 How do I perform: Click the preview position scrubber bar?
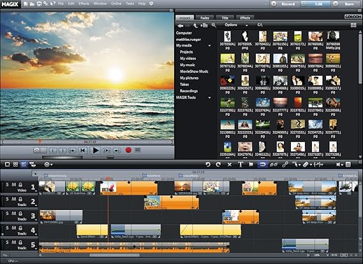pyautogui.click(x=87, y=142)
